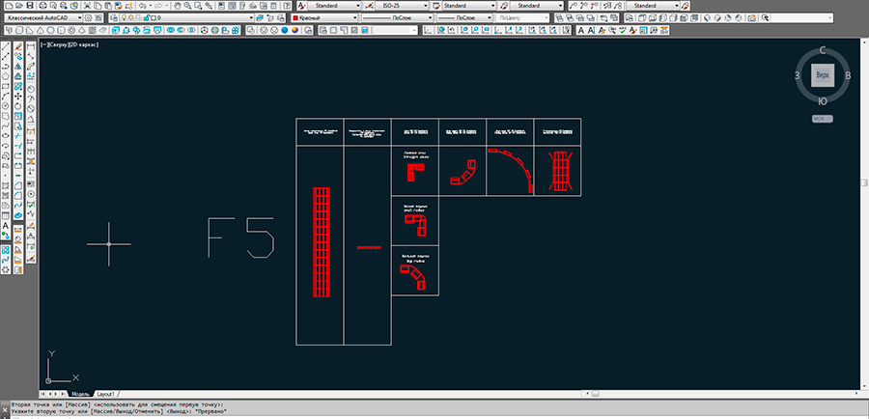Click the Ю compass direction on ViewCube
This screenshot has width=869, height=419.
pyautogui.click(x=823, y=100)
